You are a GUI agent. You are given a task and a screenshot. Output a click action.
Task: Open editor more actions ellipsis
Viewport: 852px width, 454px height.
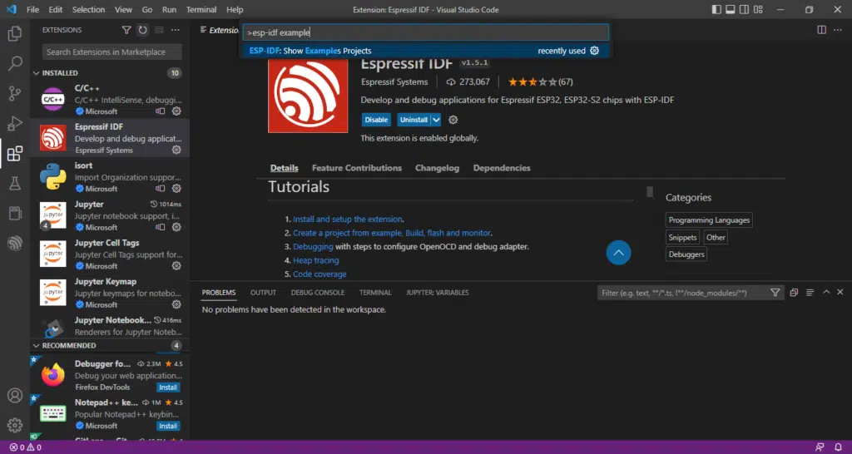(839, 30)
